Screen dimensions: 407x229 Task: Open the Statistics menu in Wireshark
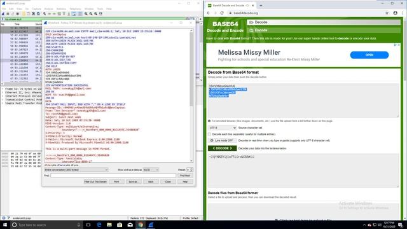coord(61,9)
